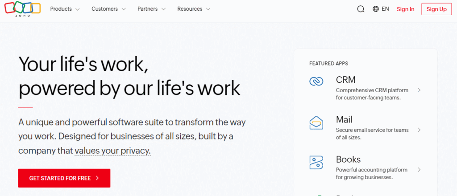Open the Mail featured app title

click(x=344, y=120)
